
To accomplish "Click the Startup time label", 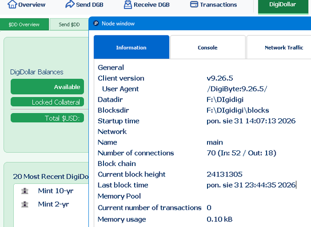I will coord(119,121).
